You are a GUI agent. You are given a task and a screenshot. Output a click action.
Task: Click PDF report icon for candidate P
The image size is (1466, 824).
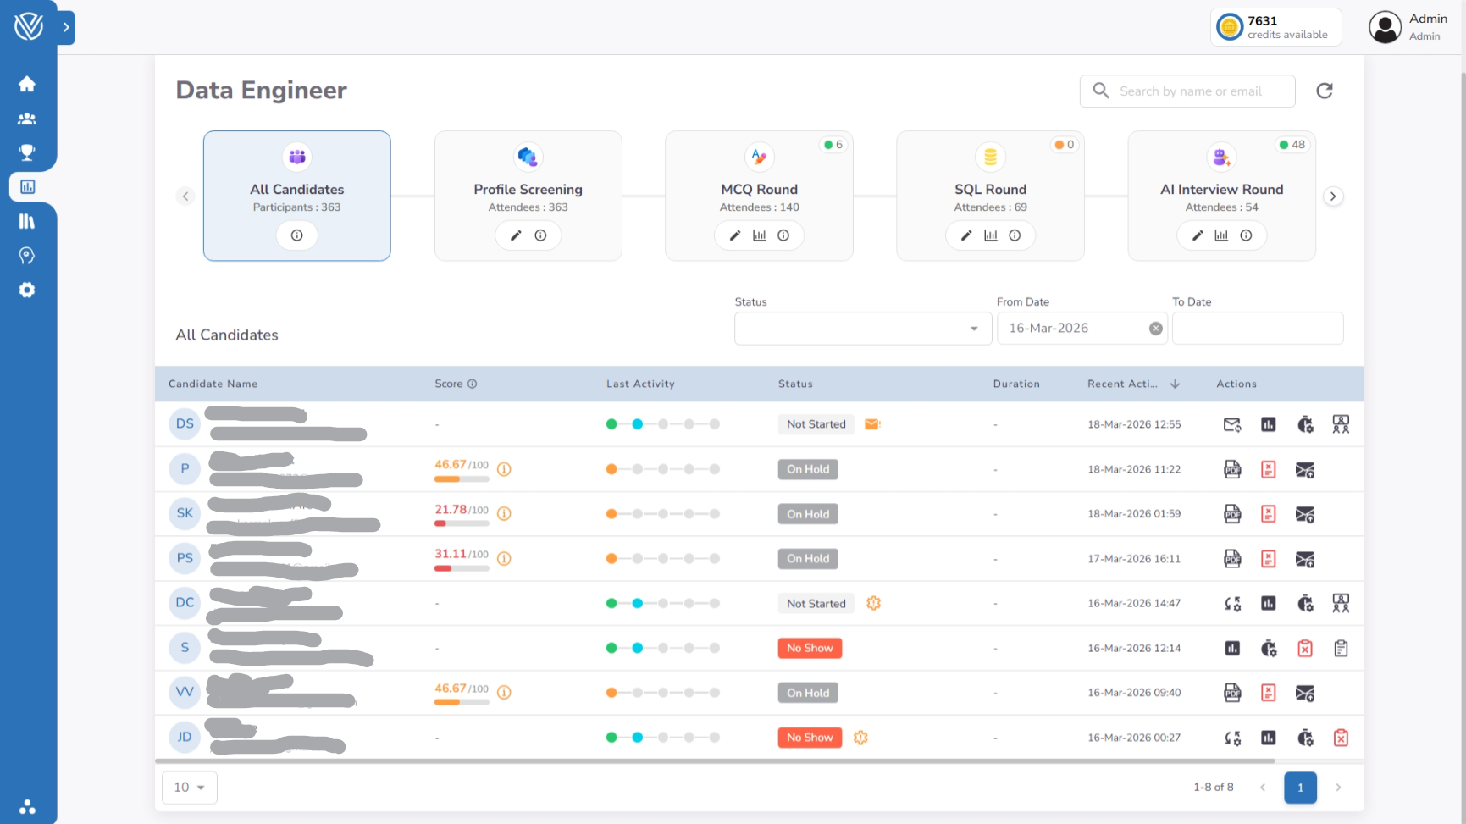tap(1232, 469)
